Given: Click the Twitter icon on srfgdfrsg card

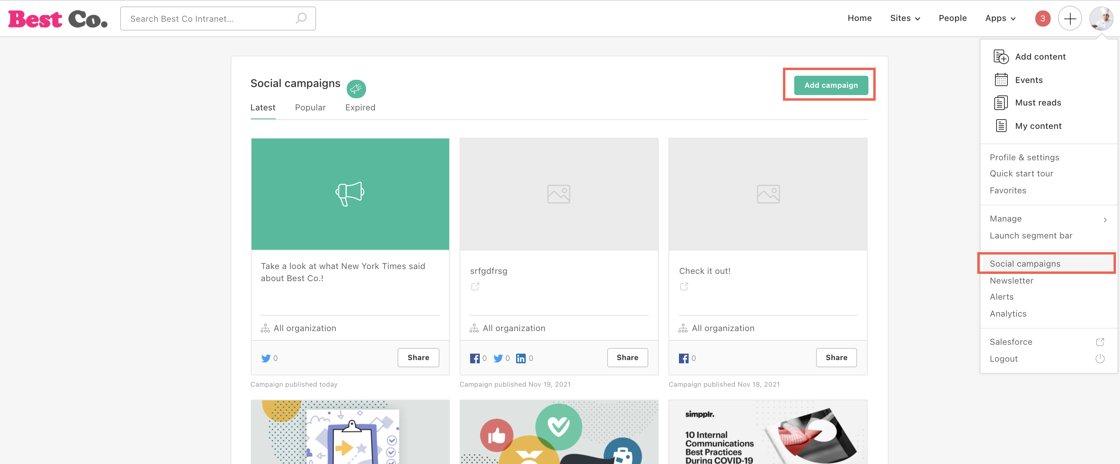Looking at the screenshot, I should pos(498,358).
